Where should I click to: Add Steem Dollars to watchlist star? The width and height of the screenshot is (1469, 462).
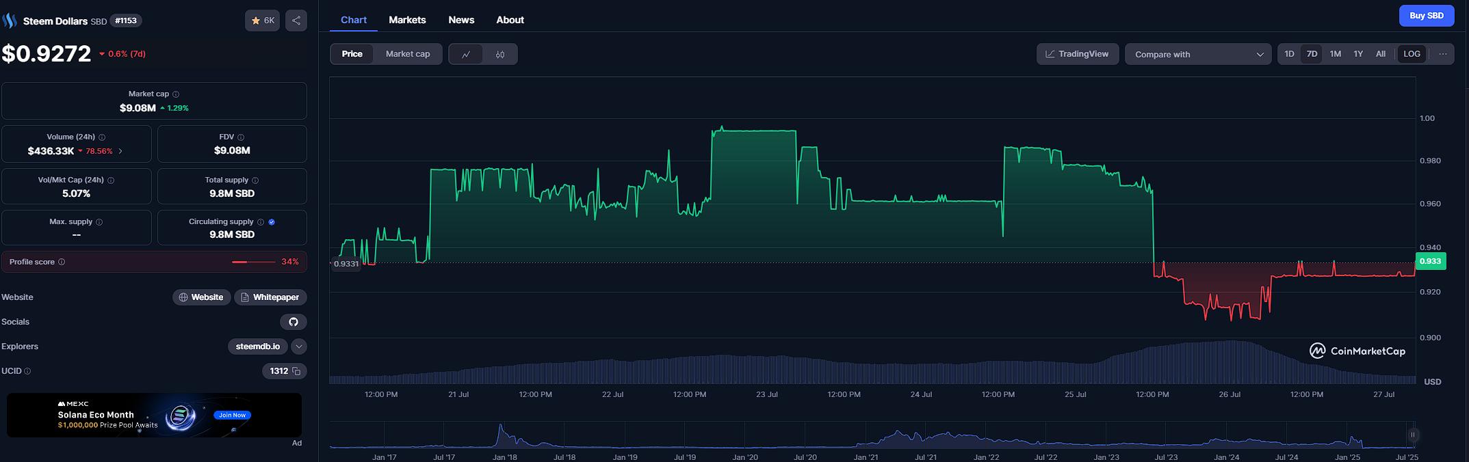[263, 21]
